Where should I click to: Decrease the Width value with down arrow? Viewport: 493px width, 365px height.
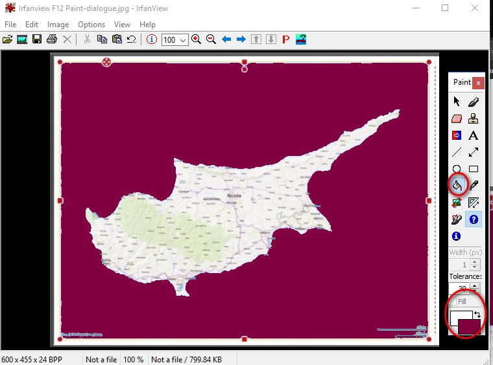[475, 268]
